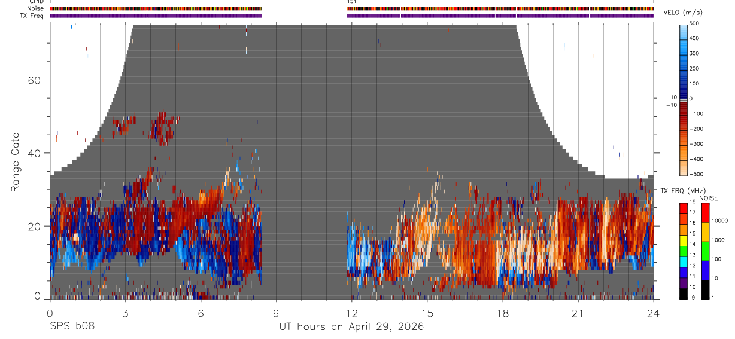Screen dimensions: 735x339
Task: Click the Noise row label at top
Action: [x=37, y=8]
